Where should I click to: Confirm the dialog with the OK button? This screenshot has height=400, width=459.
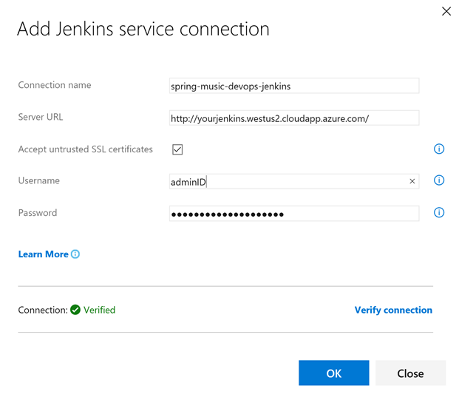pyautogui.click(x=333, y=373)
